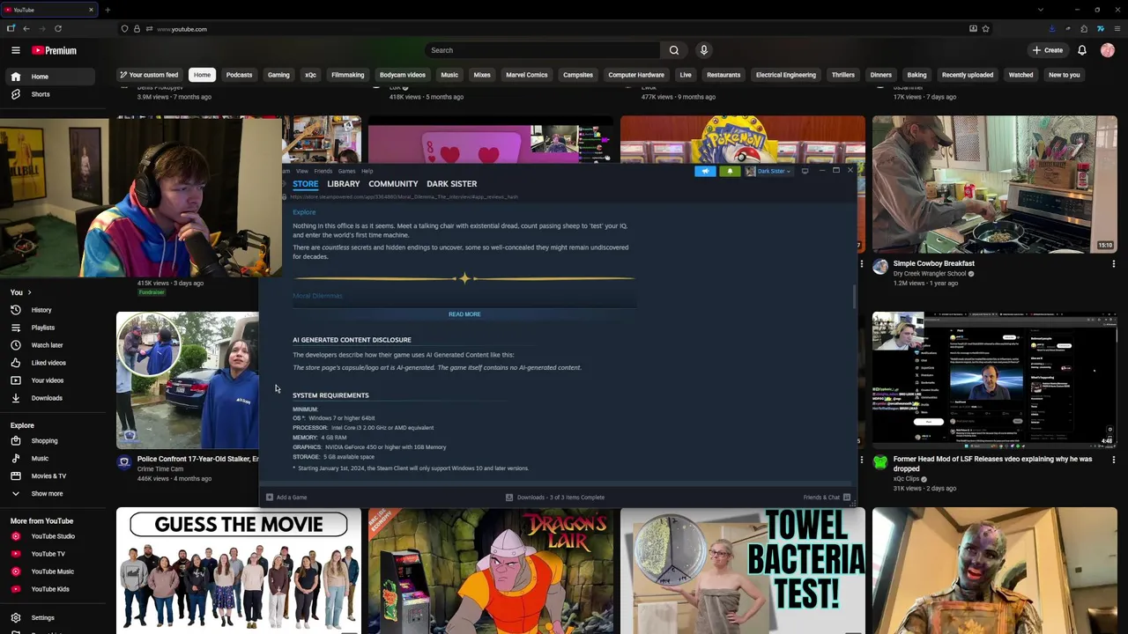Focus the YouTube search field
1128x634 pixels.
(x=541, y=50)
